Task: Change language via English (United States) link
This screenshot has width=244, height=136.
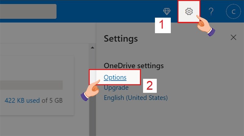Action: pyautogui.click(x=136, y=98)
